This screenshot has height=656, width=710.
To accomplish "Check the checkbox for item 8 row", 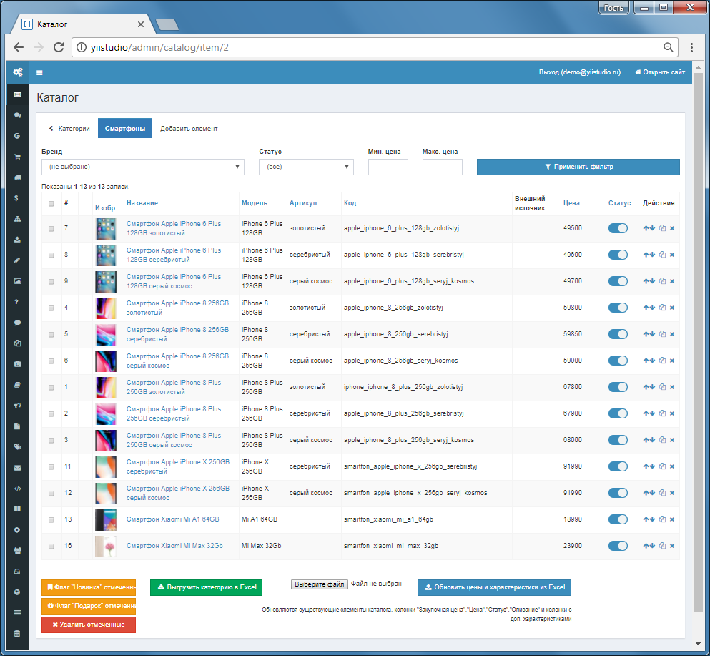I will tap(51, 255).
